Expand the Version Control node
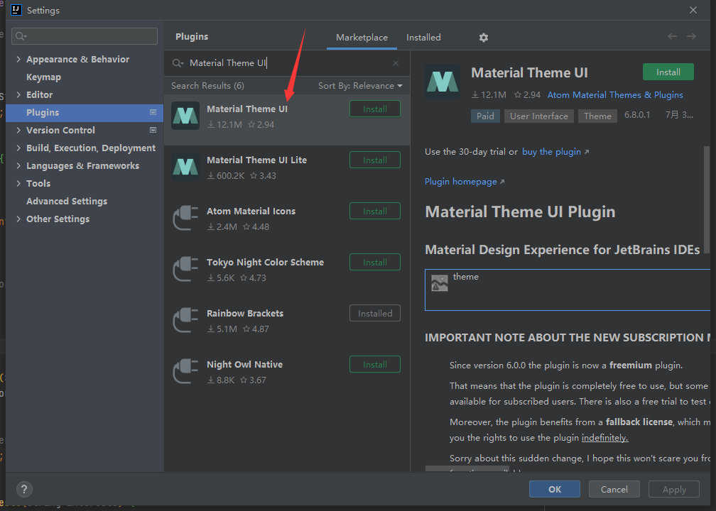Image resolution: width=716 pixels, height=511 pixels. (x=18, y=130)
